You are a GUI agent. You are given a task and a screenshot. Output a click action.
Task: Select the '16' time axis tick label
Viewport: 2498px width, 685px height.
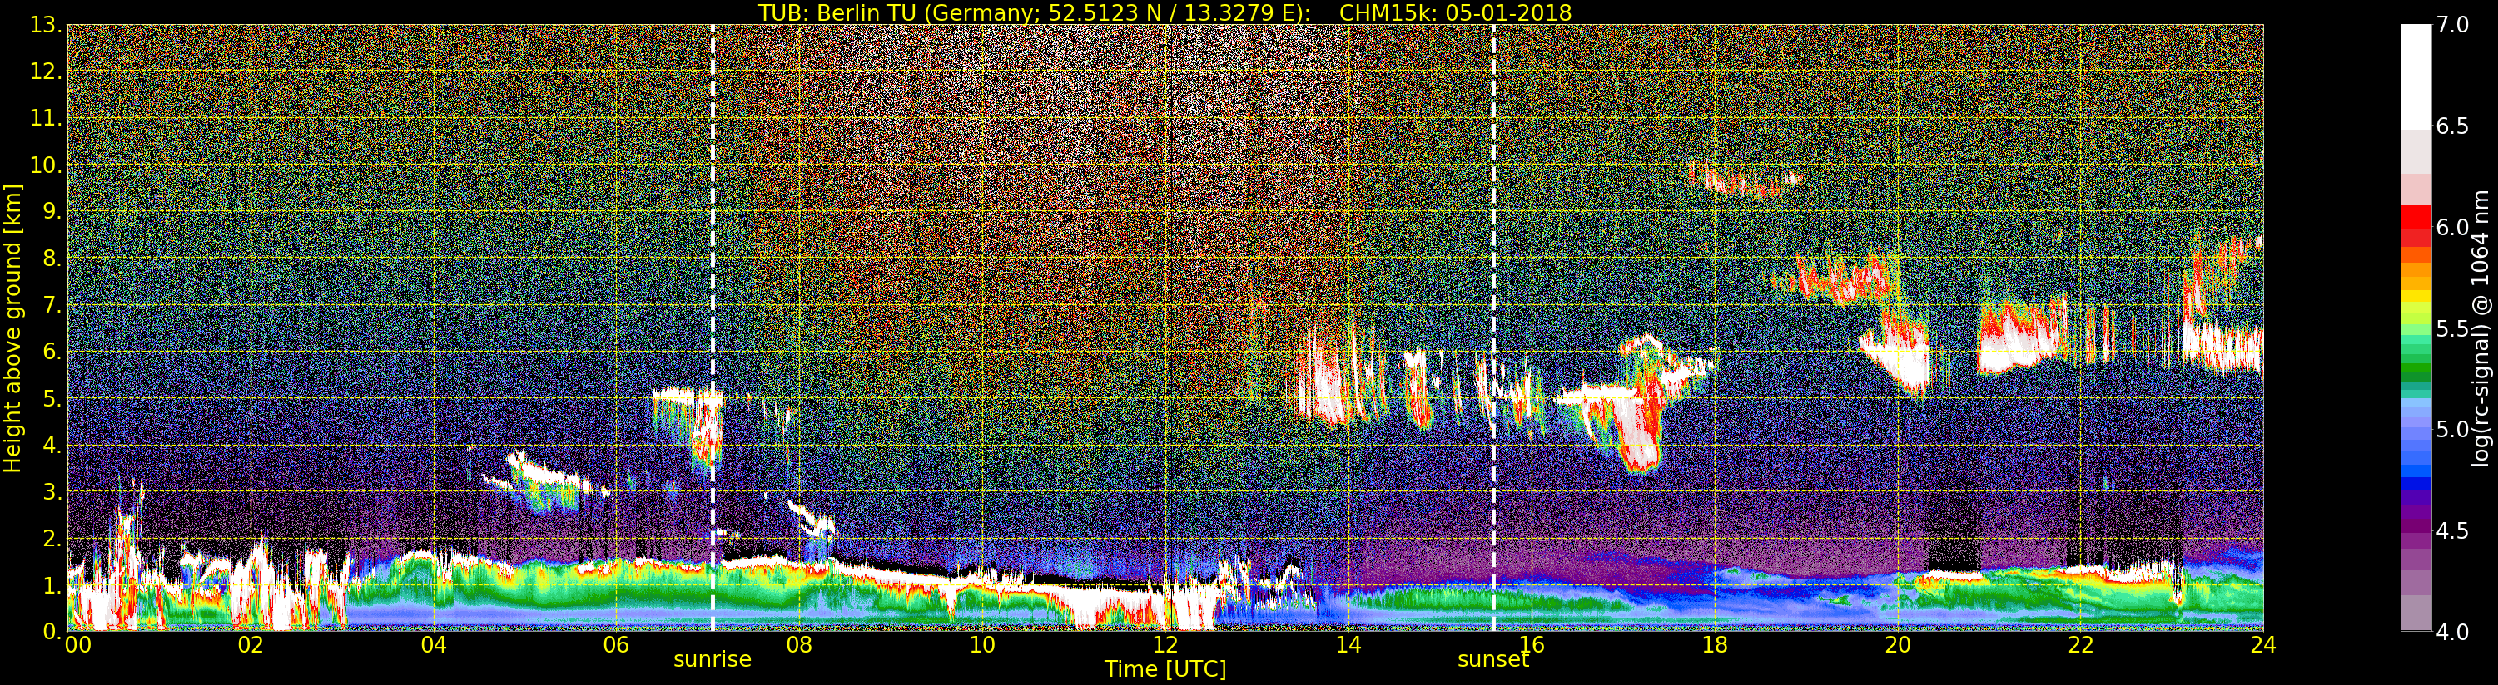click(1532, 644)
